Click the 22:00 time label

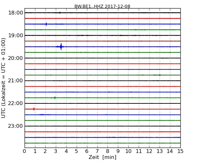click(15, 103)
